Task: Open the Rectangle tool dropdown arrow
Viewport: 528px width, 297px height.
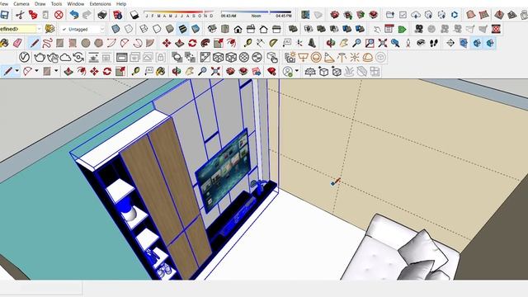Action: point(56,71)
